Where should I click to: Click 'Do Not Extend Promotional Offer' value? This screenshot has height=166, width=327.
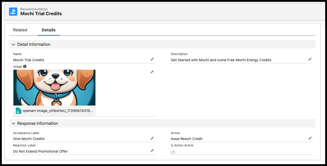[40, 151]
